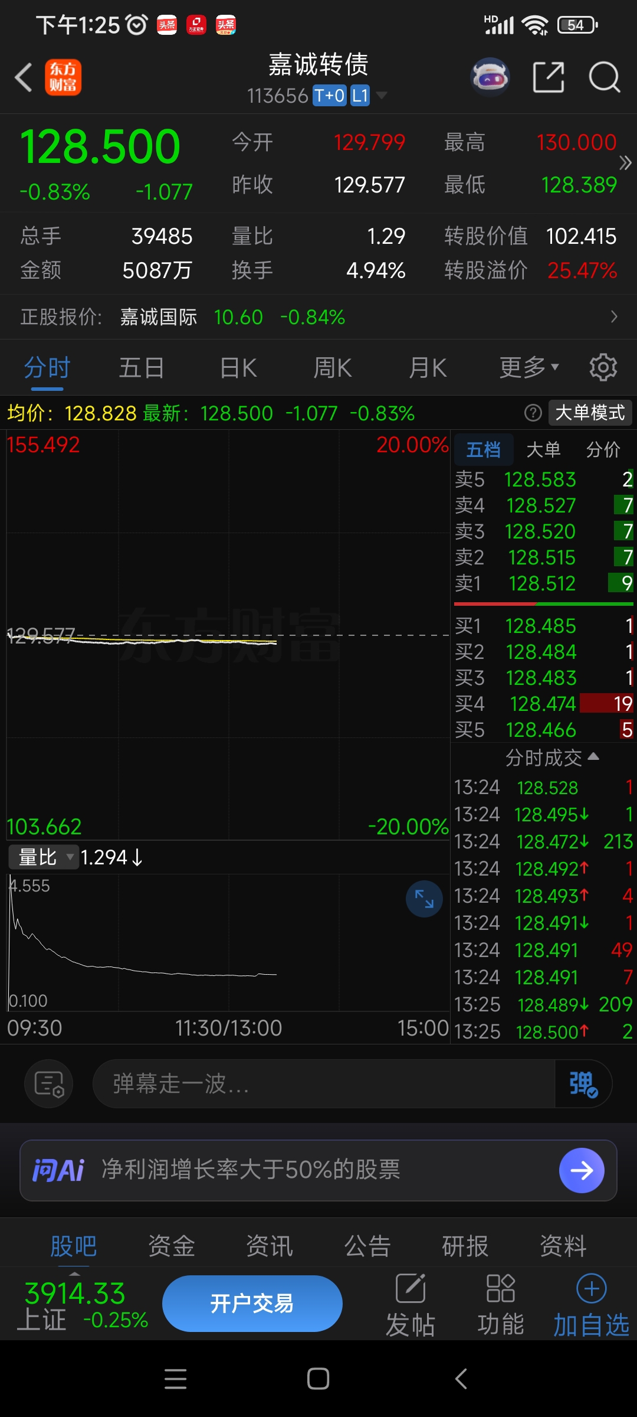
Task: Tap 开户交易 button
Action: (252, 1304)
